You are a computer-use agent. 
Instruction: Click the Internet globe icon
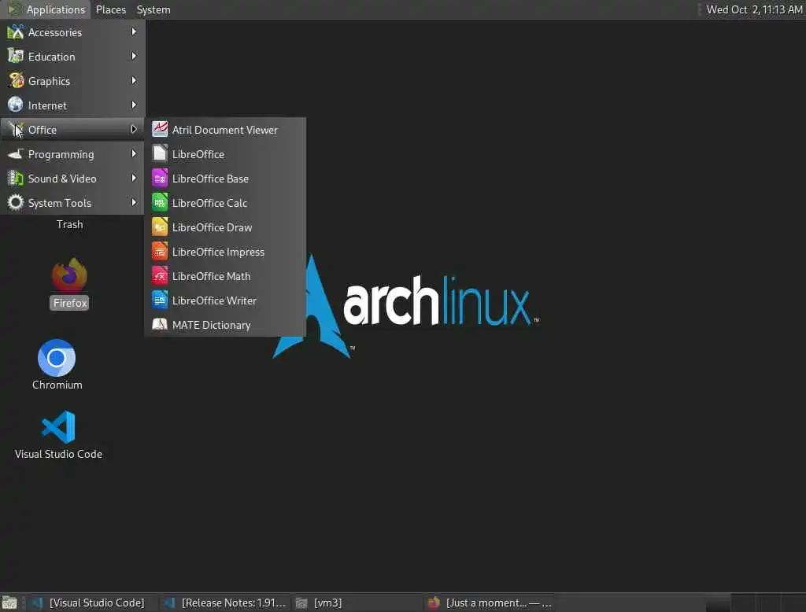pos(16,105)
